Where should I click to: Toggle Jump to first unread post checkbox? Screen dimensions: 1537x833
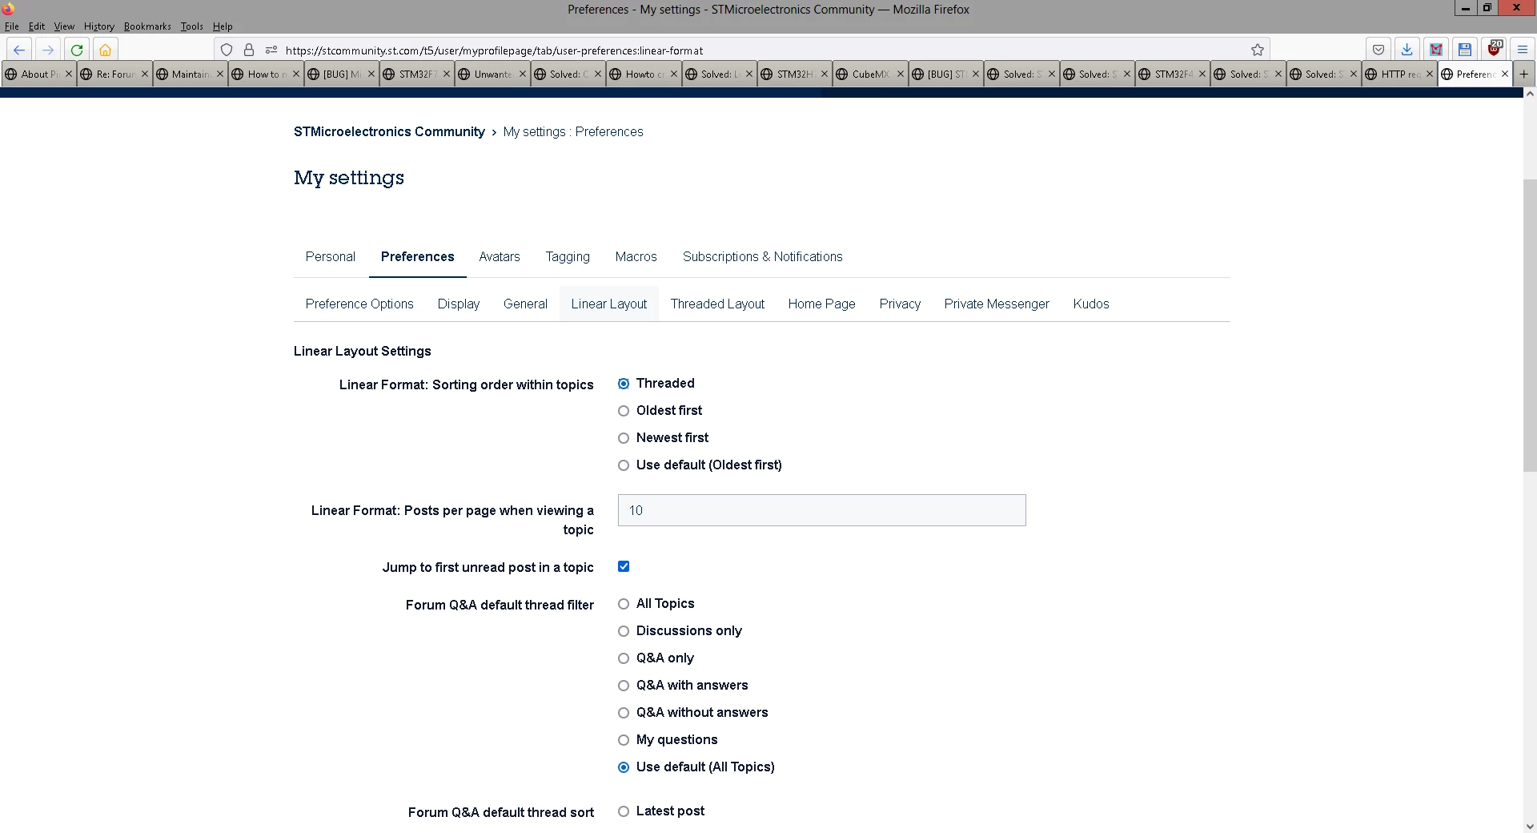[x=624, y=566]
